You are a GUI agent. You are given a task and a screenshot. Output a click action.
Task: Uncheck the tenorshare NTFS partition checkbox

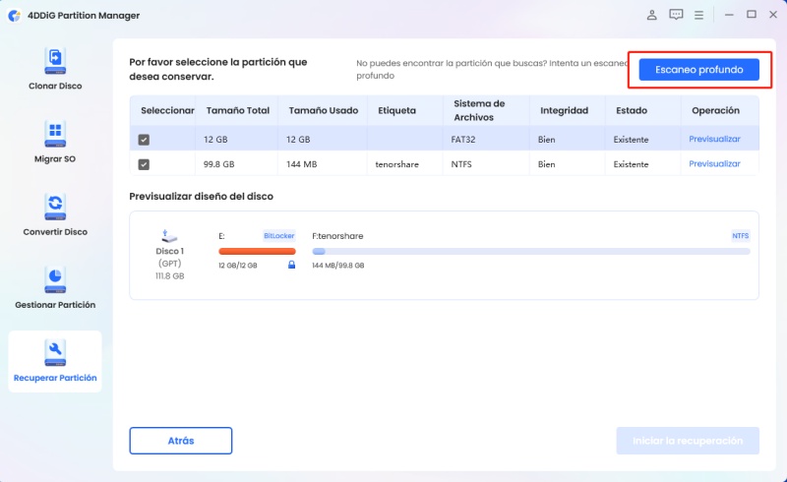pyautogui.click(x=145, y=164)
